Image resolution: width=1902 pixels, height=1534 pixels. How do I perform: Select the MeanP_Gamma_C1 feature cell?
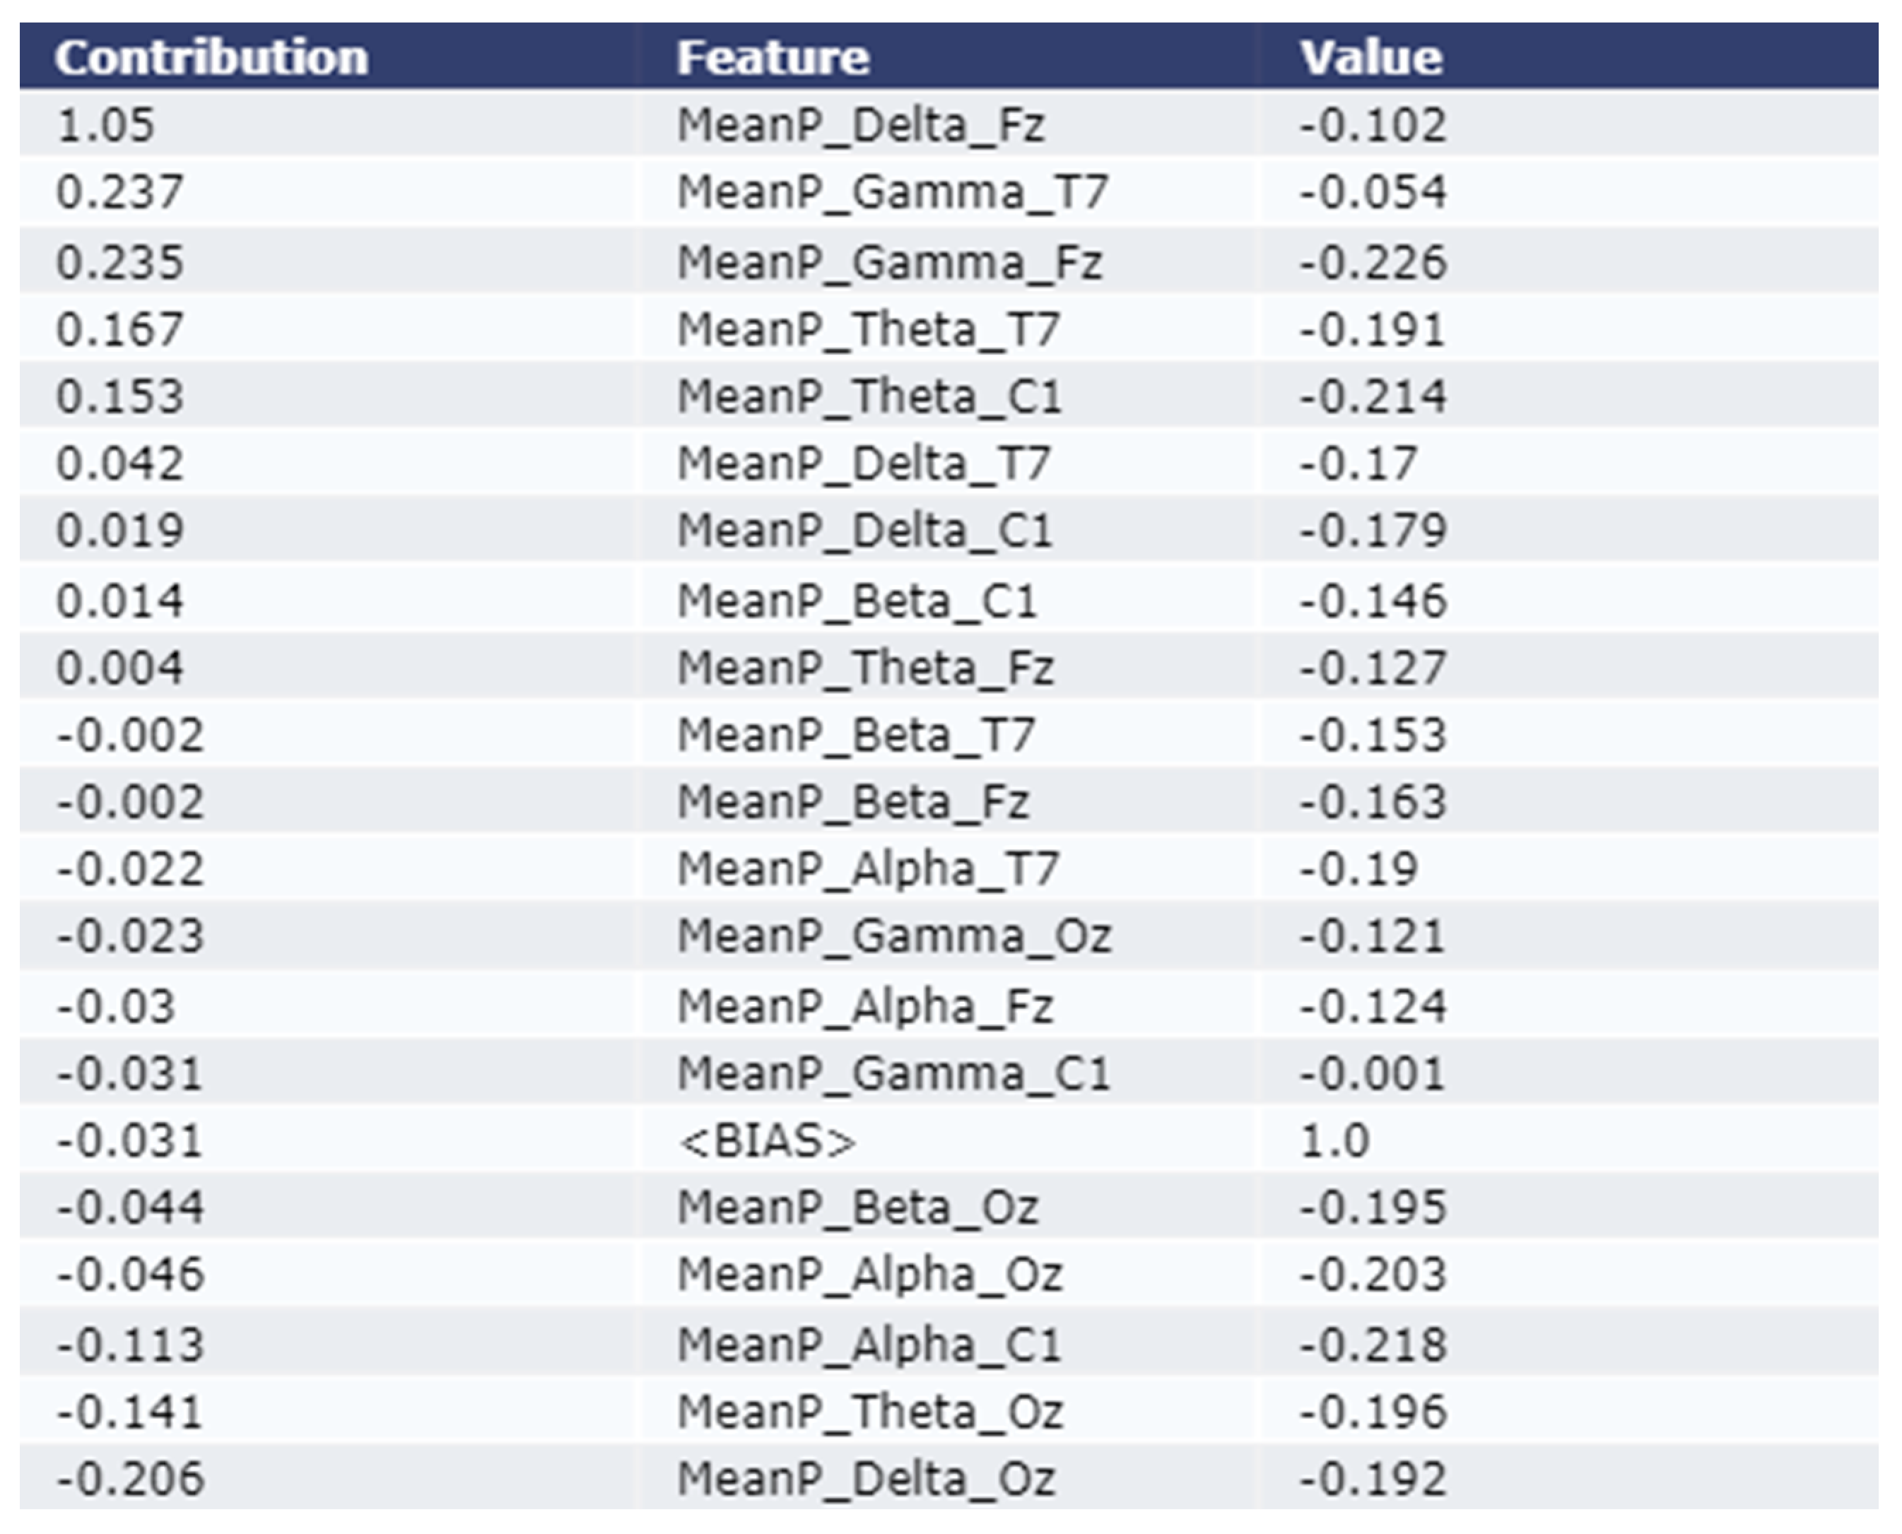pos(893,1073)
